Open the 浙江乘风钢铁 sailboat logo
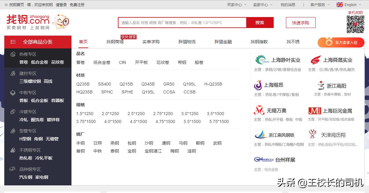369x193 pixels. click(x=261, y=135)
